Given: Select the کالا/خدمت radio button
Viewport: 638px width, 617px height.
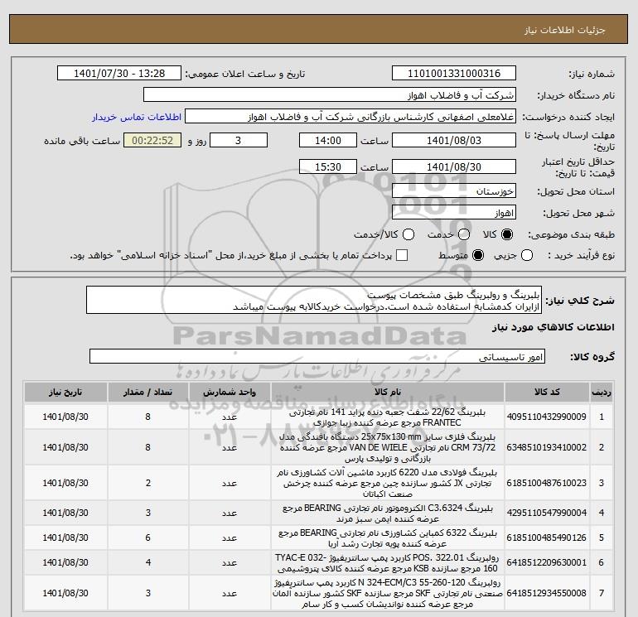Looking at the screenshot, I should coord(408,234).
